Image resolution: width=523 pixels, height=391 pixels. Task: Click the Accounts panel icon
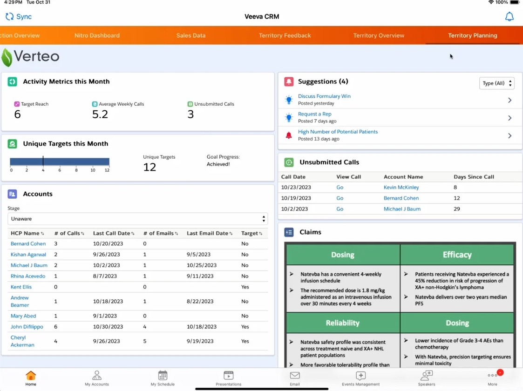[x=12, y=194]
